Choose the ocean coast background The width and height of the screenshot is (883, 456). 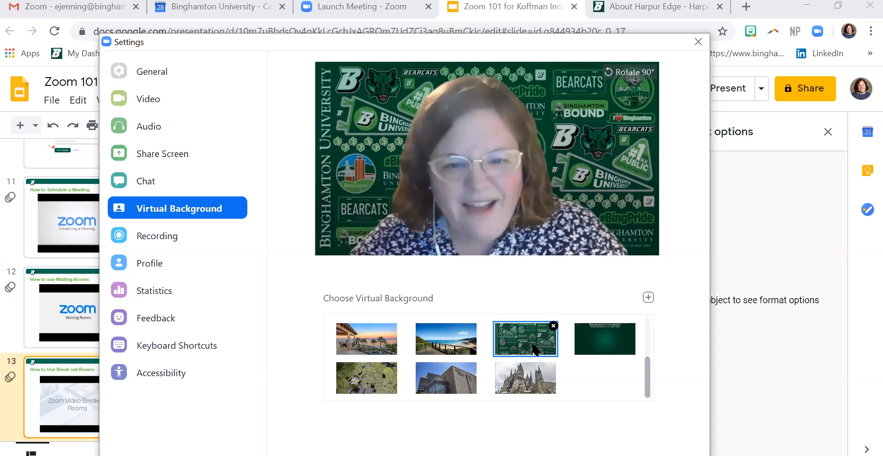[446, 339]
